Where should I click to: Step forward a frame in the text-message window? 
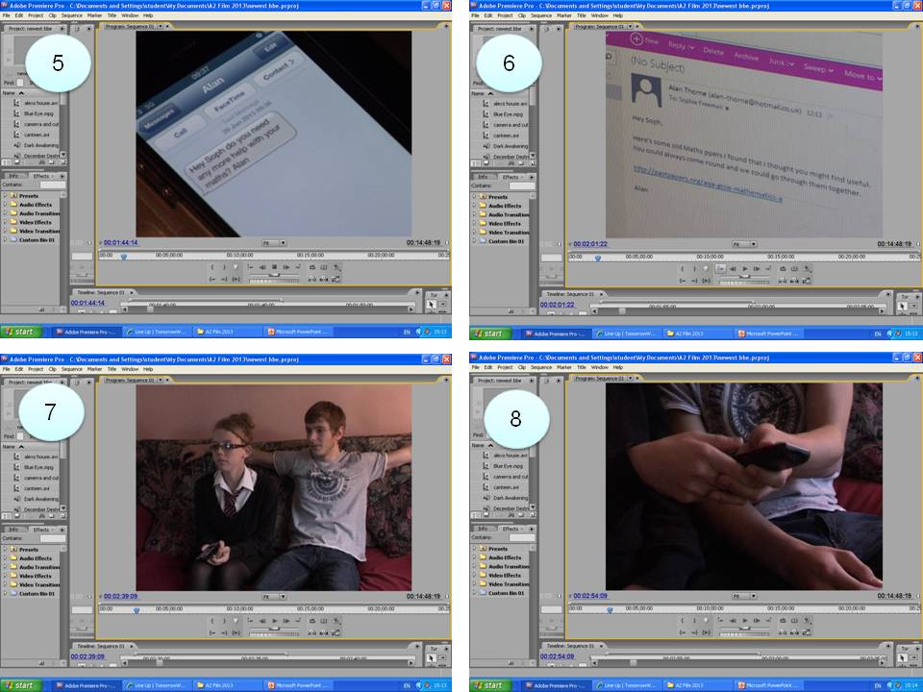(287, 267)
